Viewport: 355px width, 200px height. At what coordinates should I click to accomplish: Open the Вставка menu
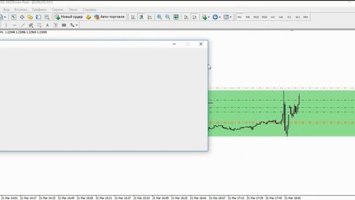[x=21, y=9]
